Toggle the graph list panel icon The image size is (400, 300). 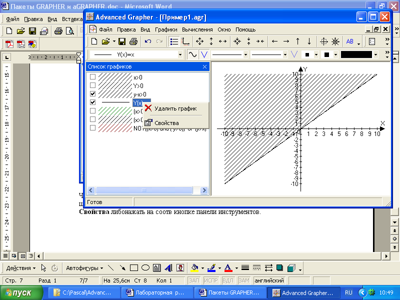pyautogui.click(x=174, y=41)
